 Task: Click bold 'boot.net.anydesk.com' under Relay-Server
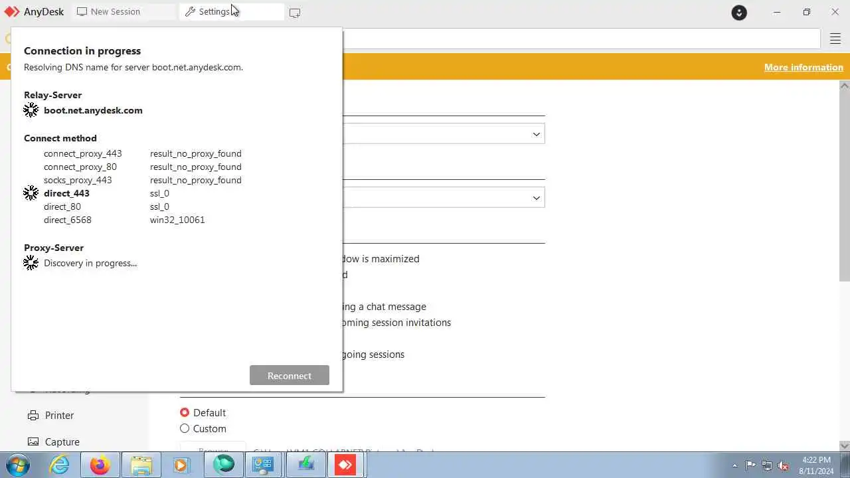93,110
